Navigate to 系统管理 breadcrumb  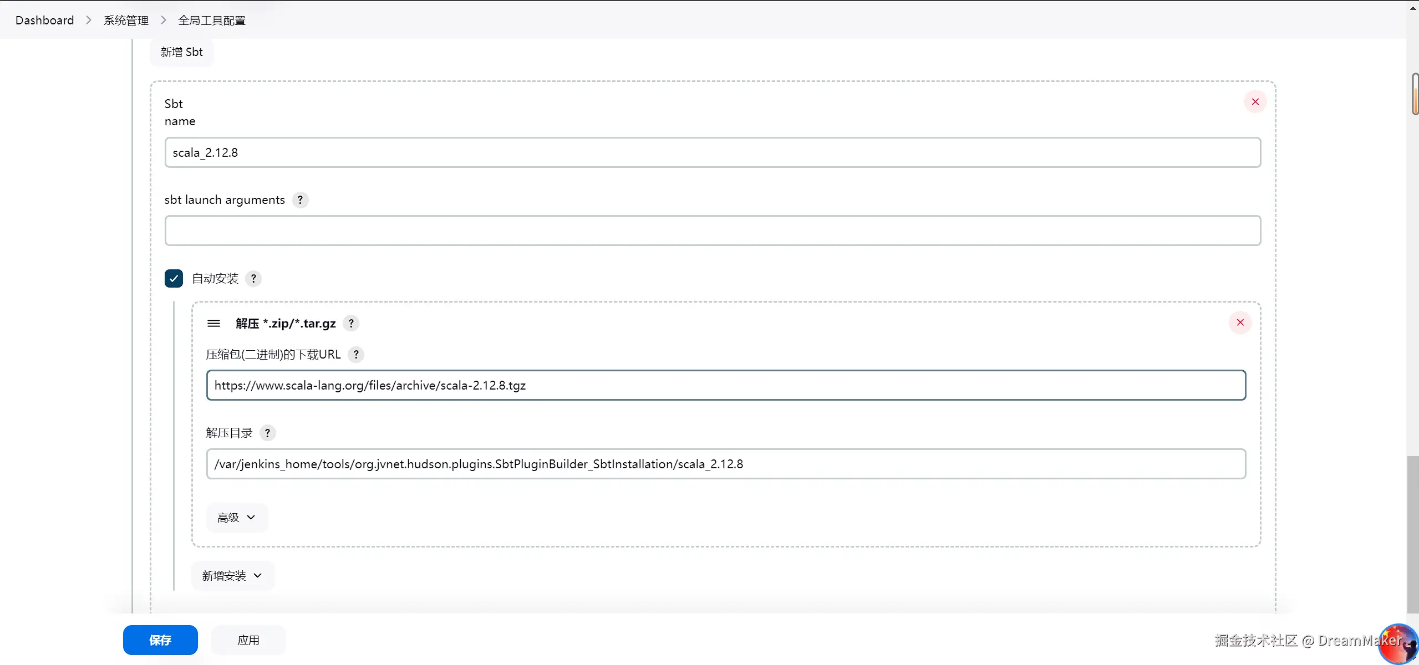click(x=126, y=21)
